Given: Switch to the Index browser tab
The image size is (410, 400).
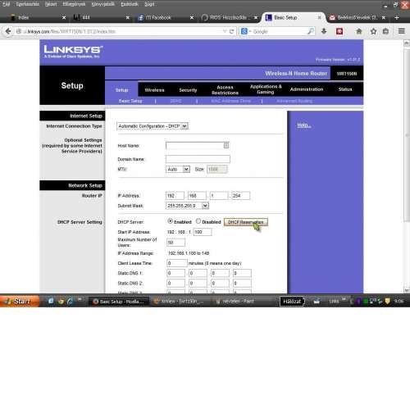Looking at the screenshot, I should click(x=38, y=17).
